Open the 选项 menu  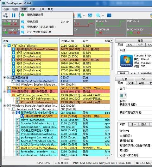[33, 9]
